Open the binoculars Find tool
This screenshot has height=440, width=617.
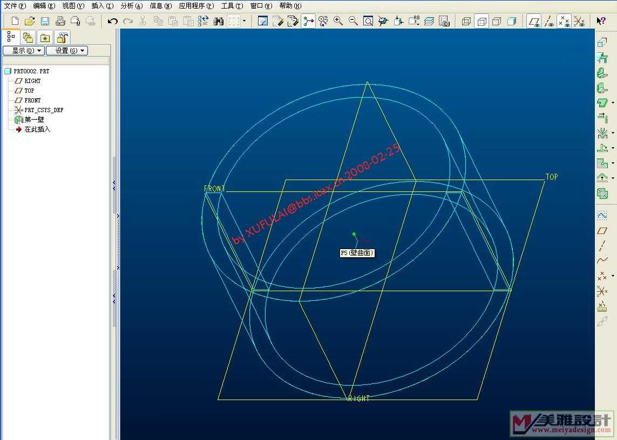219,21
